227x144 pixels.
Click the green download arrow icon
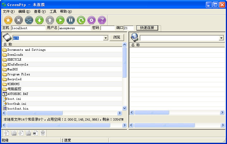[x=39, y=20]
